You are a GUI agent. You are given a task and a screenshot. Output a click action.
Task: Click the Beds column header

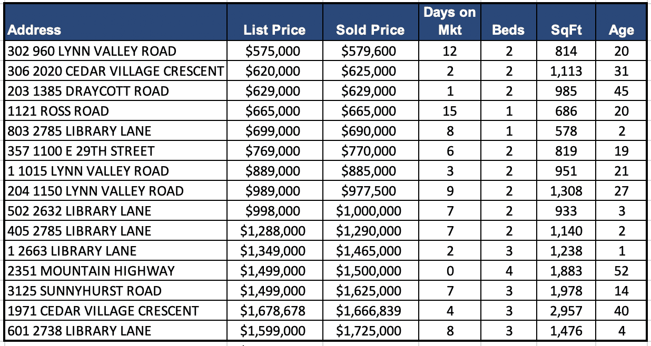point(508,30)
